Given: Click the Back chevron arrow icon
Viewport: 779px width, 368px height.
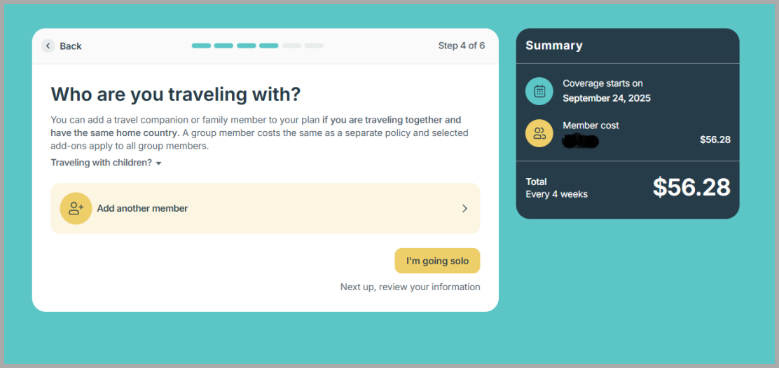Looking at the screenshot, I should click(x=48, y=46).
